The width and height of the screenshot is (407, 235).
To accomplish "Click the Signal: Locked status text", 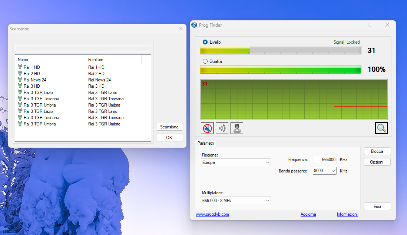I will pyautogui.click(x=347, y=42).
